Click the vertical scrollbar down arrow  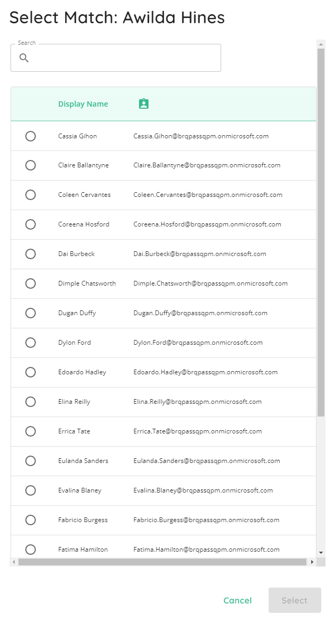pos(321,553)
